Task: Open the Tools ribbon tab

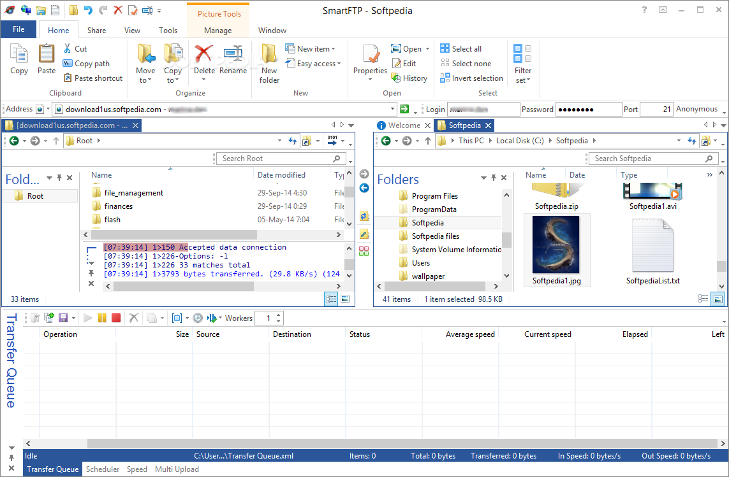Action: point(168,30)
